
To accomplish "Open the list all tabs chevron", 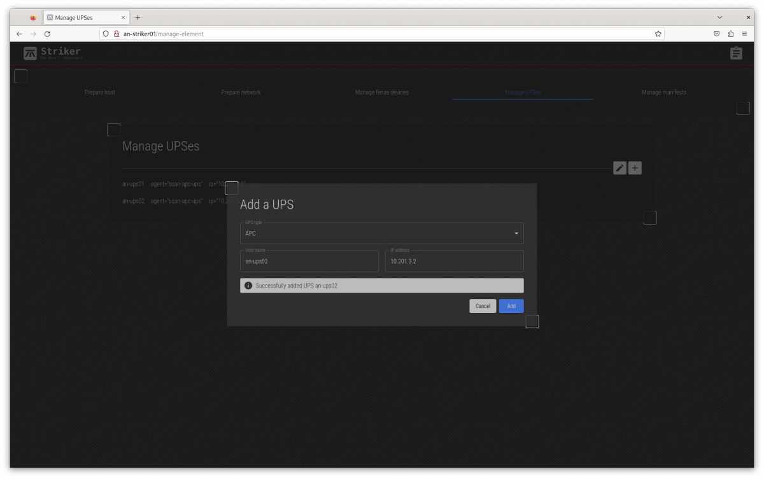I will point(720,17).
